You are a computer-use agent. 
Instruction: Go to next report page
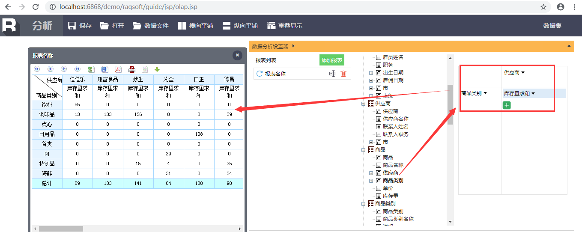click(64, 69)
